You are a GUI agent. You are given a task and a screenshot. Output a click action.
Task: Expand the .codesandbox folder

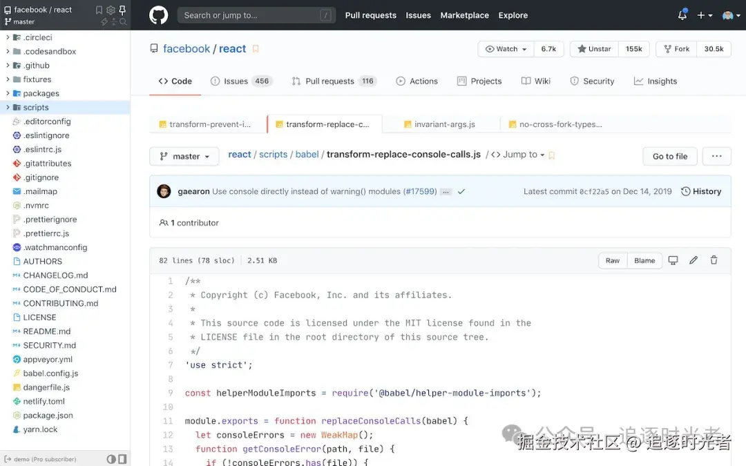pyautogui.click(x=8, y=51)
